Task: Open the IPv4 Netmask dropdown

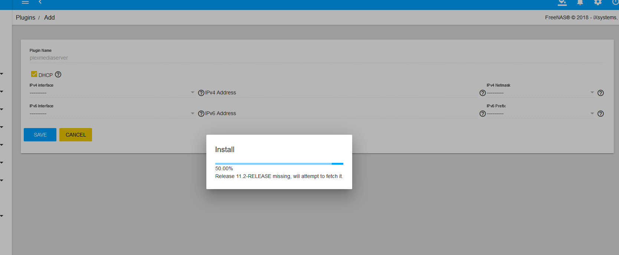Action: click(x=540, y=93)
